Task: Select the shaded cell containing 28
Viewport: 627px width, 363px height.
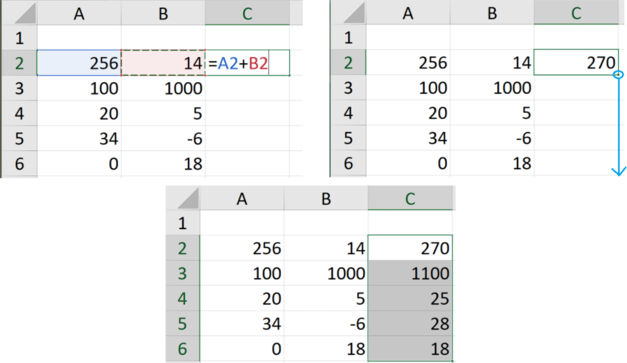Action: click(x=410, y=324)
